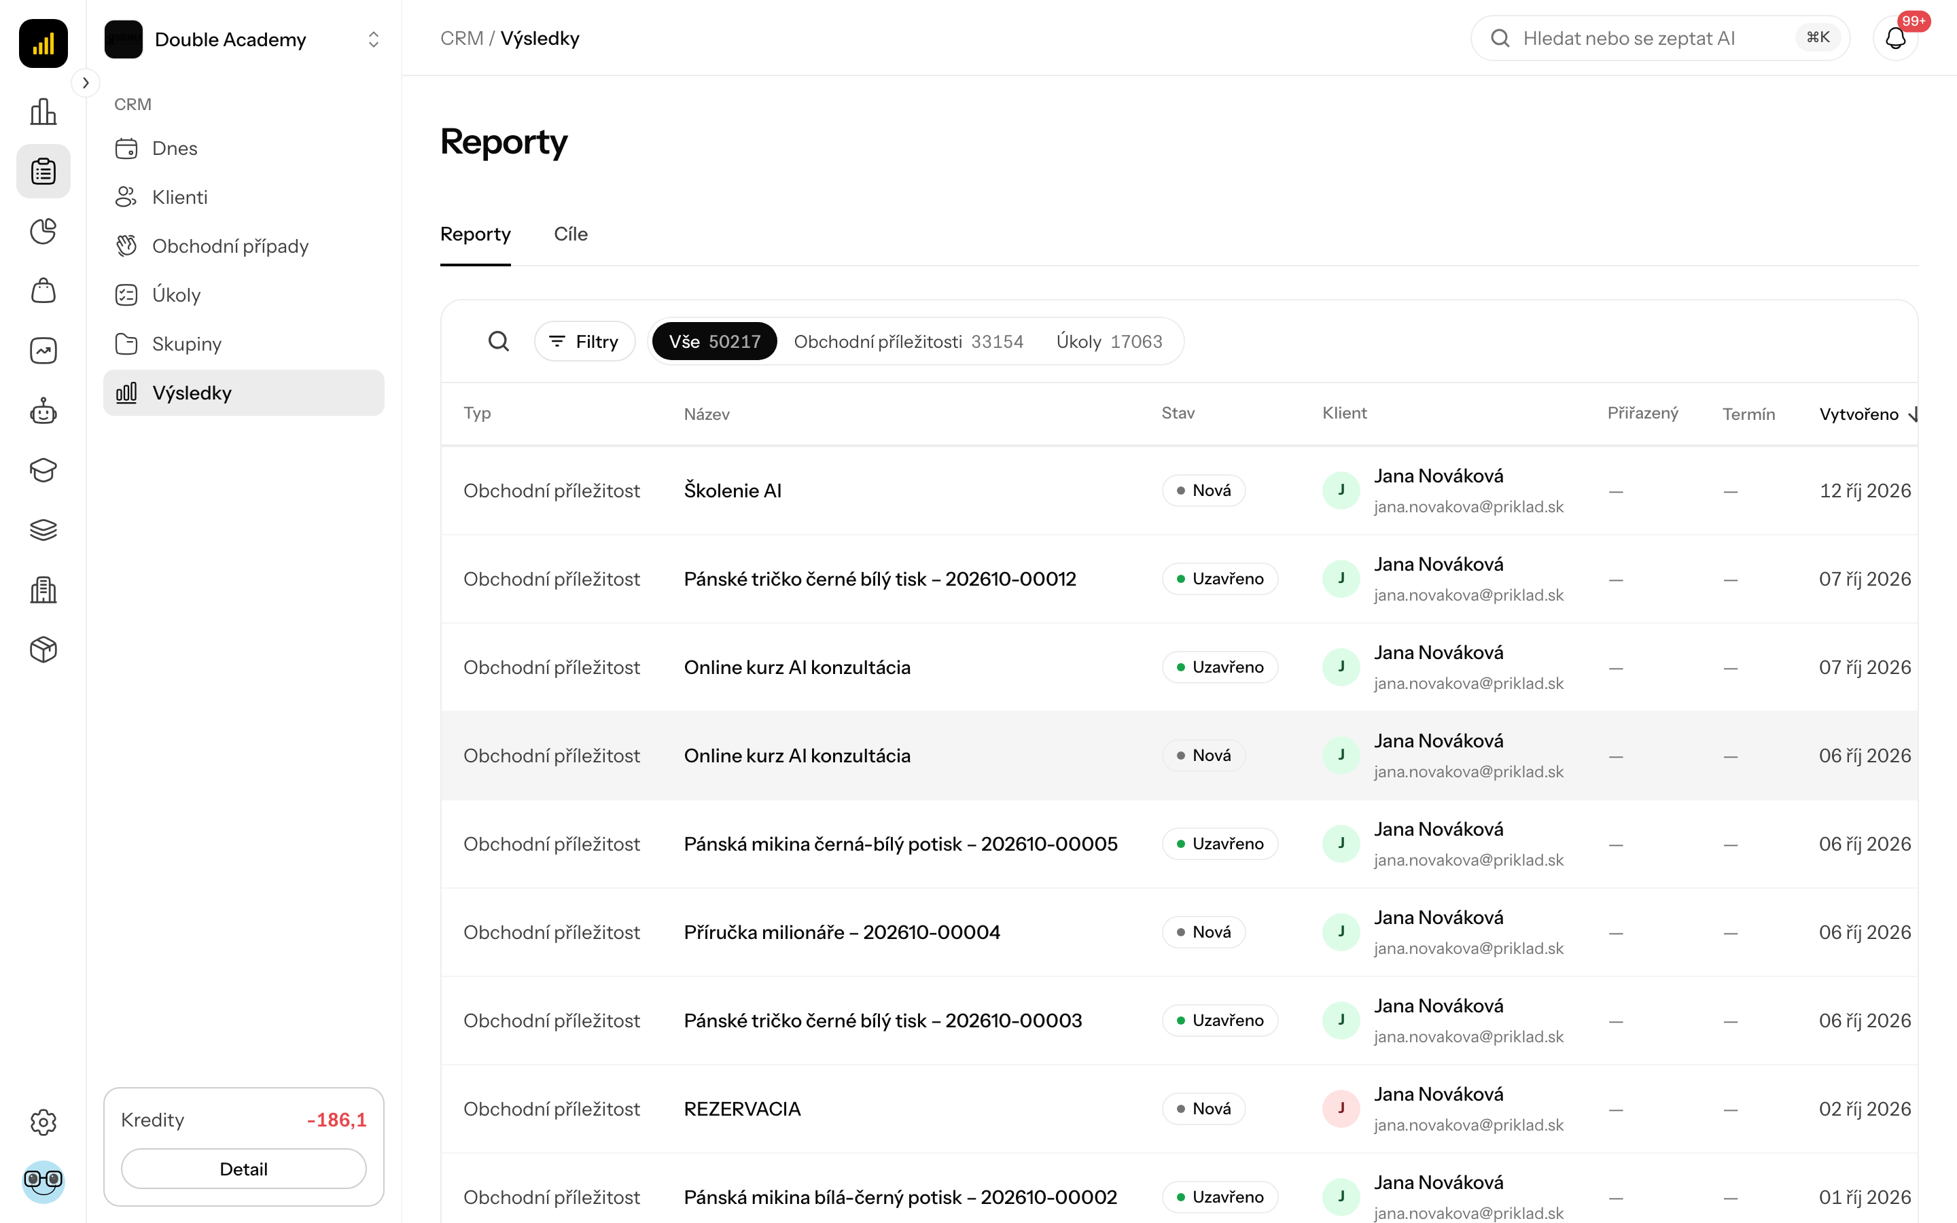Screen dimensions: 1957x1223
Task: Open the graduation cap academy icon
Action: tap(43, 470)
